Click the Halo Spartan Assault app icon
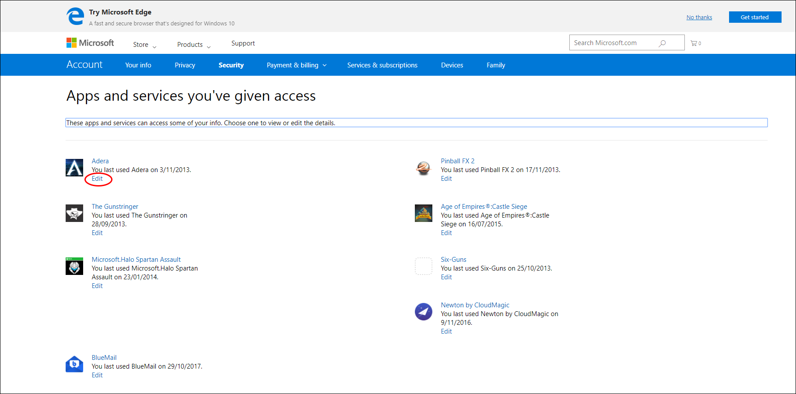This screenshot has height=394, width=796. pos(74,266)
